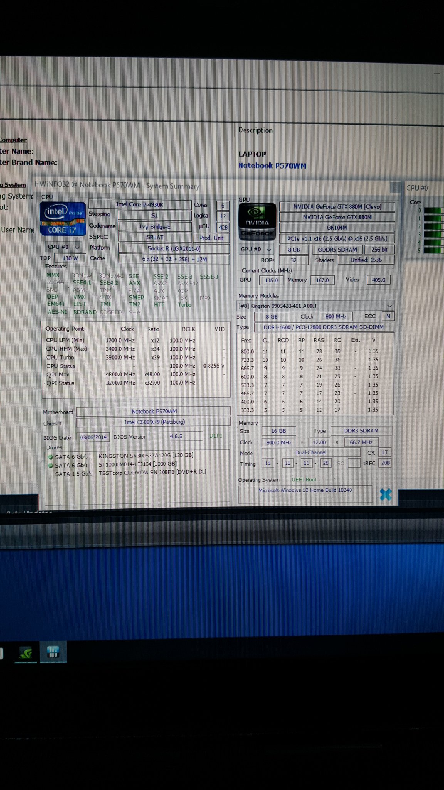Open the CPU #0 selector dropdown
This screenshot has height=790, width=444.
[x=63, y=247]
